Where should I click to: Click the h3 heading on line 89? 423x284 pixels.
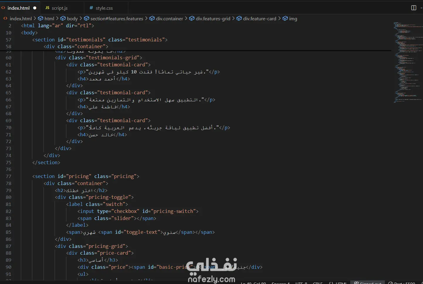tap(98, 260)
